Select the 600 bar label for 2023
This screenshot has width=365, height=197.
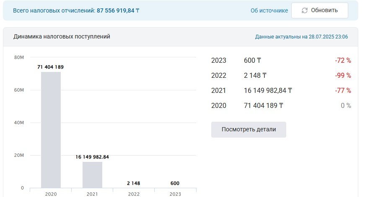coord(175,183)
